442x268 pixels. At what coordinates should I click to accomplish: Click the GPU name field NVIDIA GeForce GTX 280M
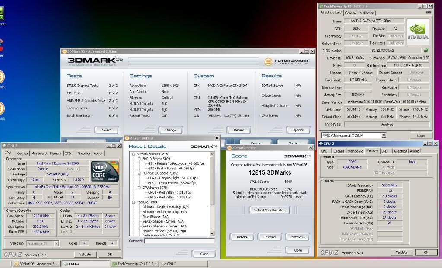pyautogui.click(x=374, y=21)
